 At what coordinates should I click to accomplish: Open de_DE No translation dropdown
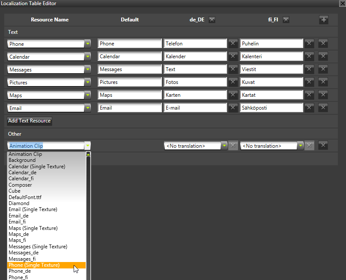[x=224, y=146]
